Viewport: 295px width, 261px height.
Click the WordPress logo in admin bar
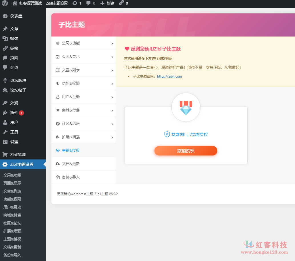5,3
